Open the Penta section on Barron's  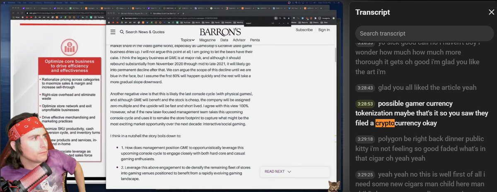point(255,40)
